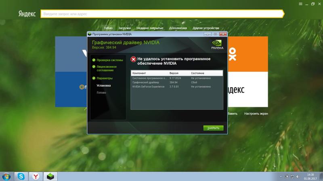
Task: Click version 9.17.0524 cell
Action: coord(175,78)
